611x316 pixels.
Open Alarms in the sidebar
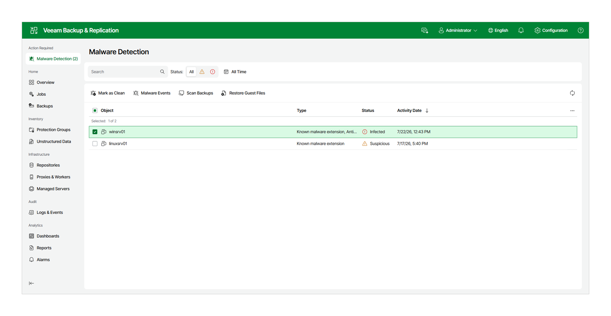(x=40, y=260)
